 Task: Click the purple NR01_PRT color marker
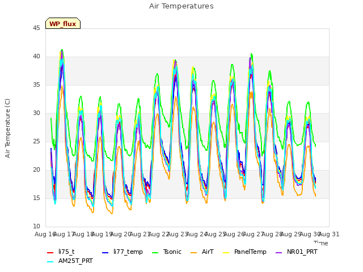pos(278,253)
